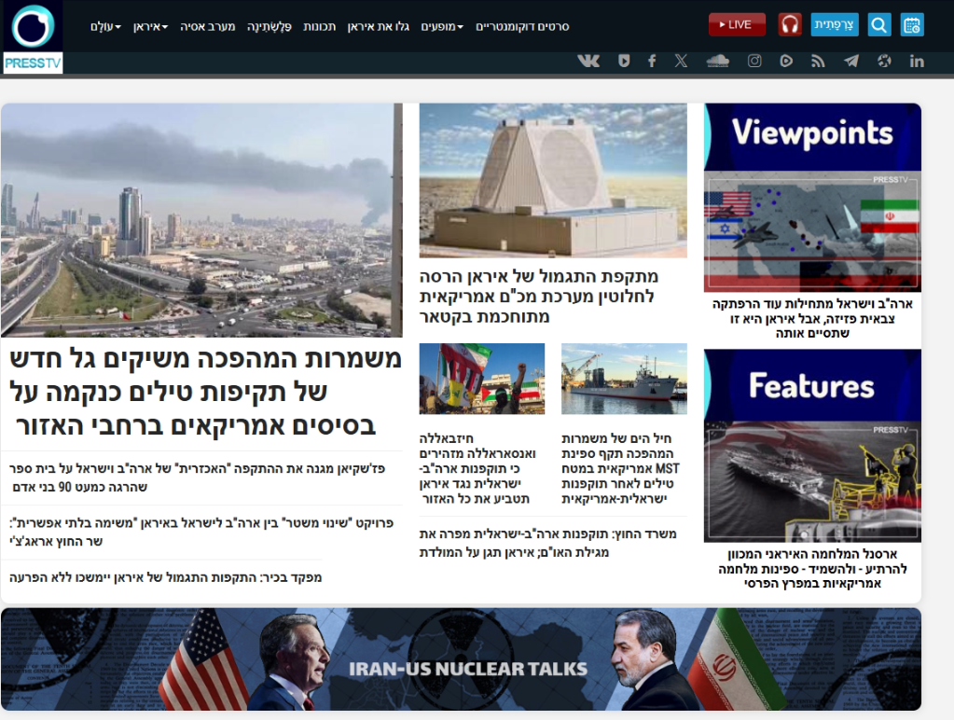This screenshot has width=954, height=720.
Task: Select the מערב אסיה menu item
Action: [210, 26]
